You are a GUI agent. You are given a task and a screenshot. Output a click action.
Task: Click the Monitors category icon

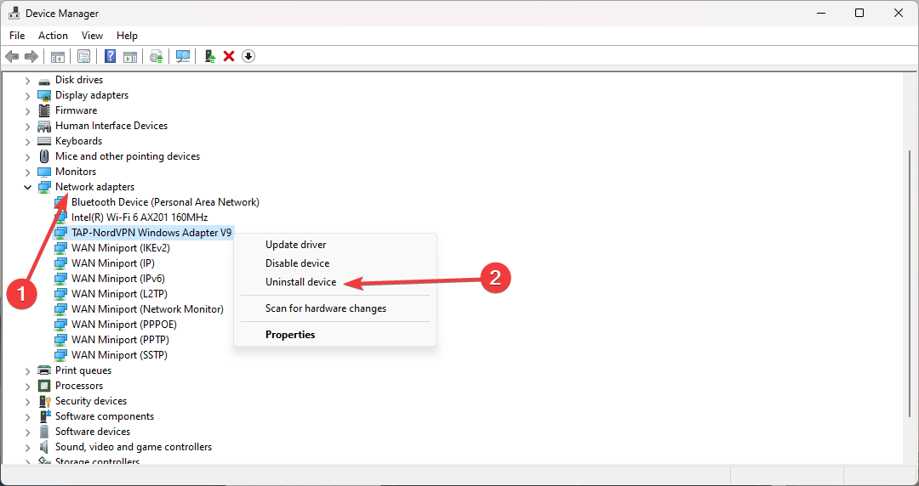coord(44,172)
